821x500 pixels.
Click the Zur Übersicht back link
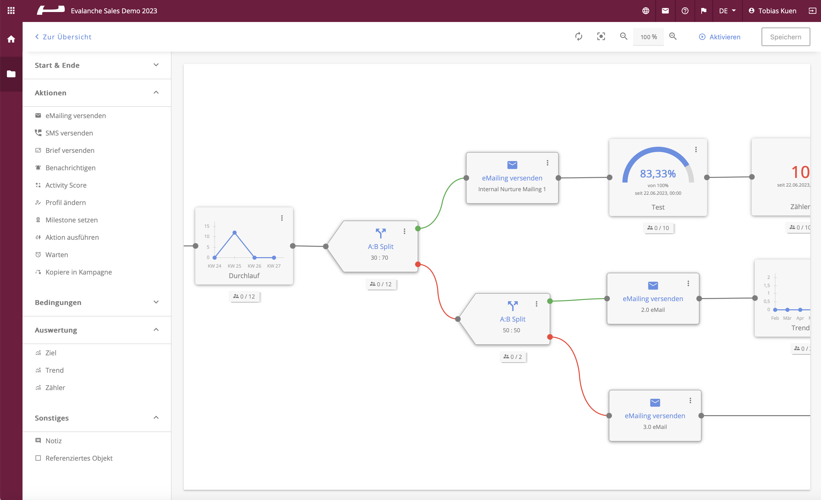tap(63, 37)
